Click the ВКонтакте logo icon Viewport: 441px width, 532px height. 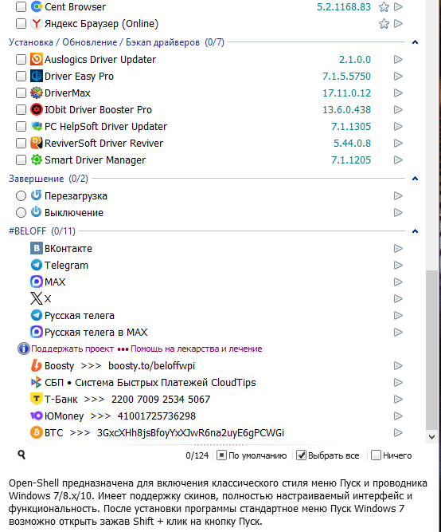click(x=37, y=248)
